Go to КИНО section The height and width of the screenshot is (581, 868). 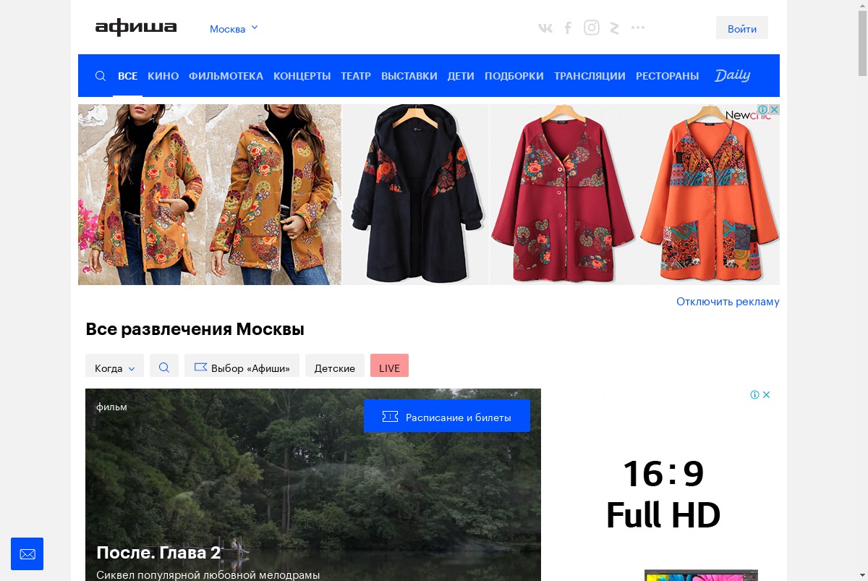[x=163, y=76]
